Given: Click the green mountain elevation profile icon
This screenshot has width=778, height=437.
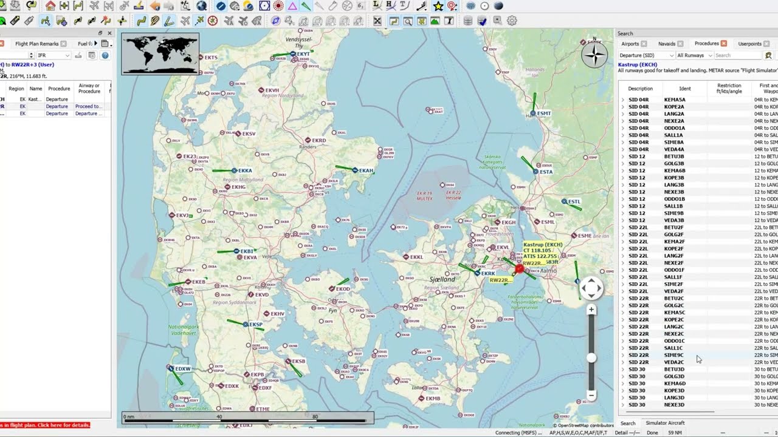Looking at the screenshot, I should (x=435, y=21).
